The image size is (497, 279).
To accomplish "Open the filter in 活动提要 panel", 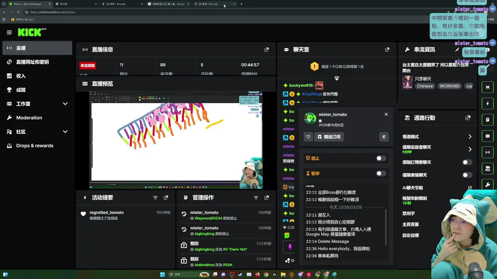I will [x=155, y=198].
